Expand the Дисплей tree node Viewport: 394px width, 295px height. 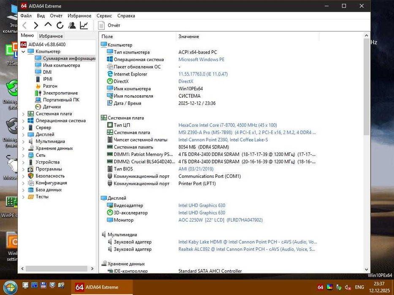[x=23, y=135]
